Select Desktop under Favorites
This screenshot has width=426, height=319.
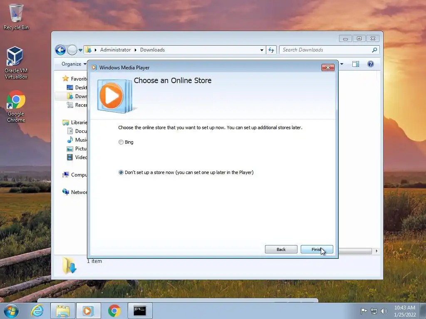click(77, 87)
